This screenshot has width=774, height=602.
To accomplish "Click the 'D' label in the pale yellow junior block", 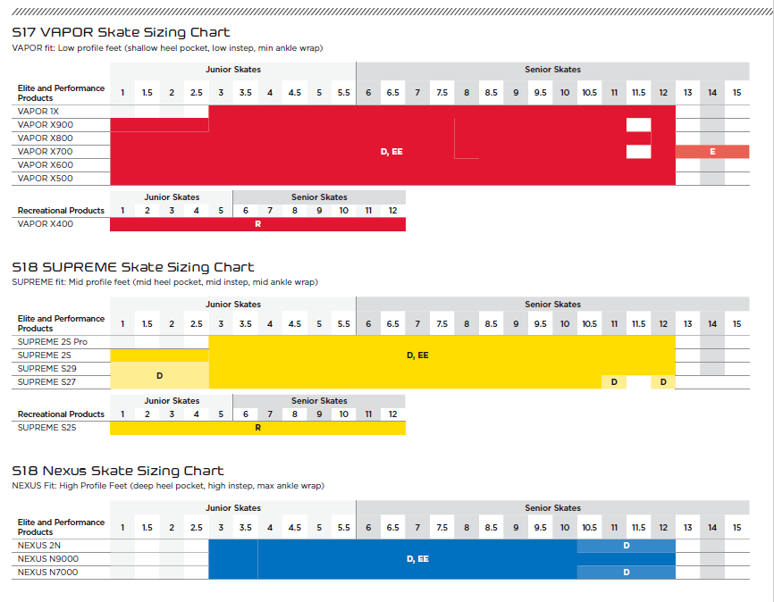I will [x=159, y=375].
